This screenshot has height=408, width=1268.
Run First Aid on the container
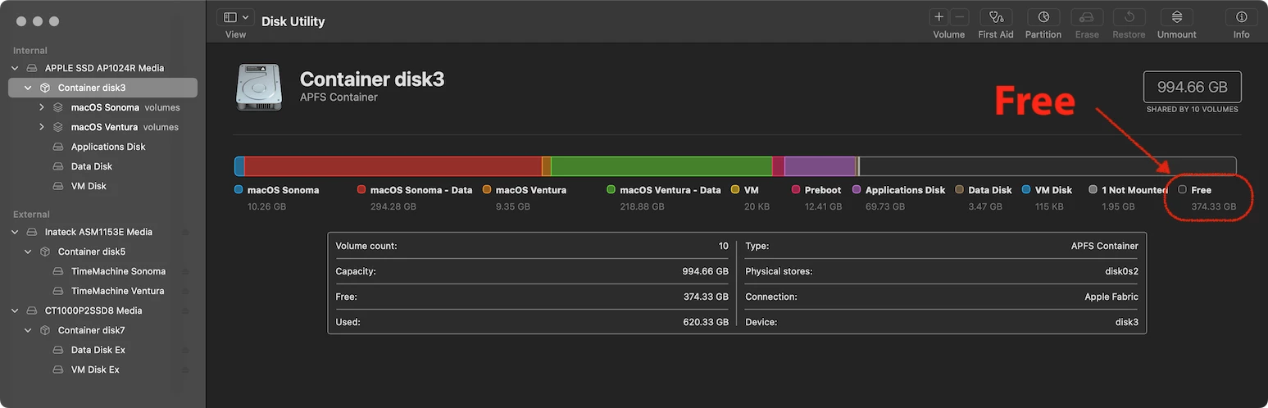point(996,17)
